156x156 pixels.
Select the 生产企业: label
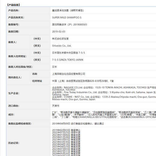[x=13, y=93]
